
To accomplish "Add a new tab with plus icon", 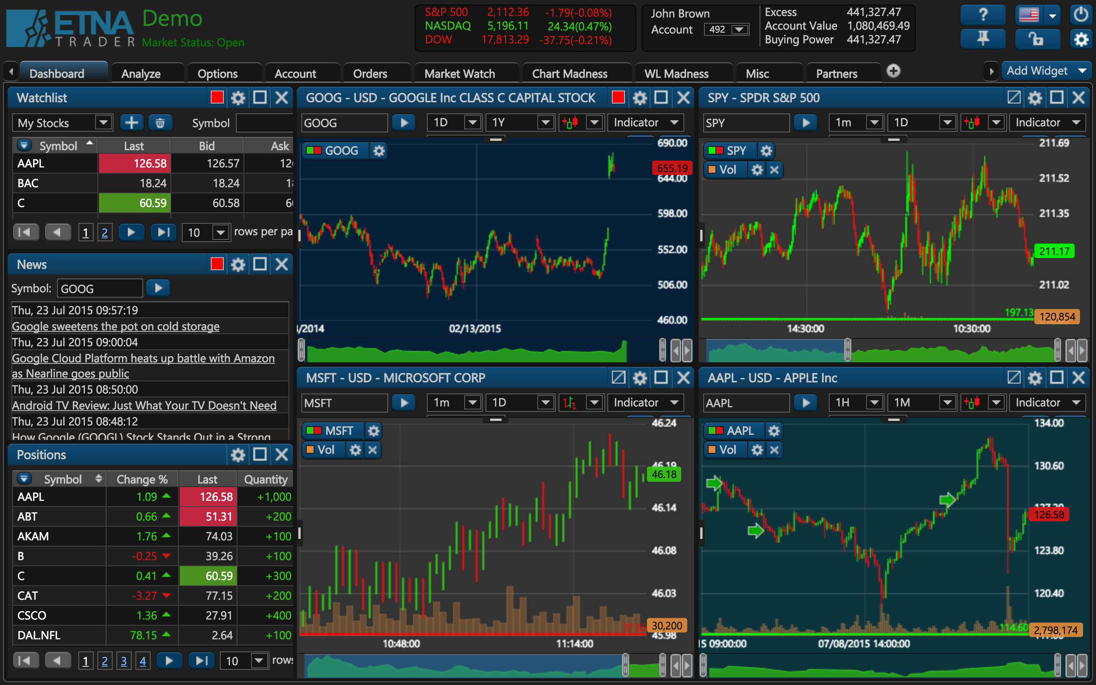I will [x=893, y=71].
